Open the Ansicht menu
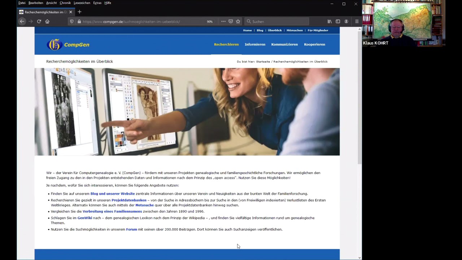Image resolution: width=462 pixels, height=260 pixels. [x=51, y=3]
